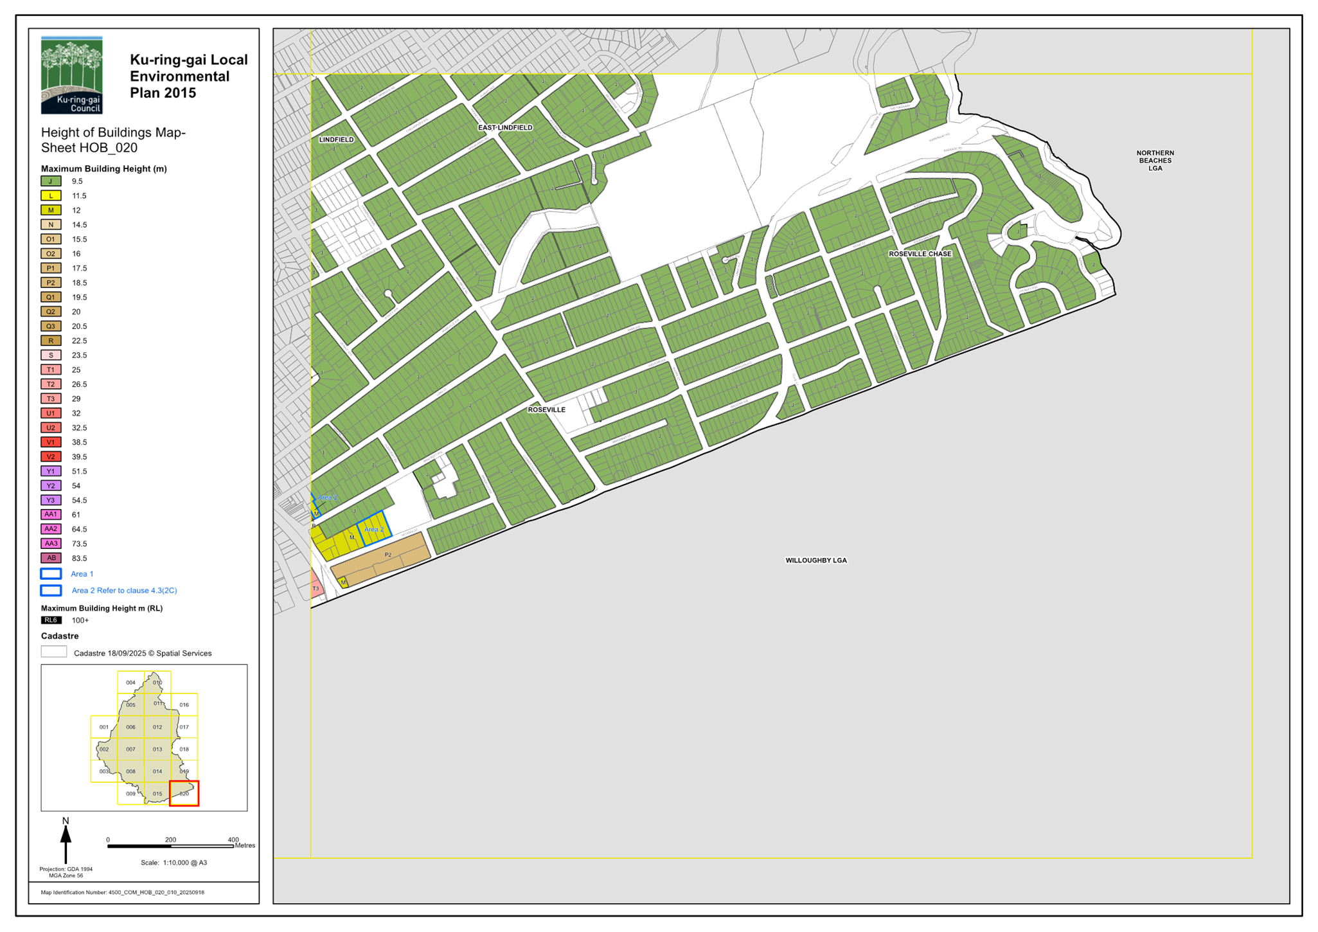Screen dimensions: 1318x932
Task: Click the Cadastre legend symbol box
Action: [53, 652]
